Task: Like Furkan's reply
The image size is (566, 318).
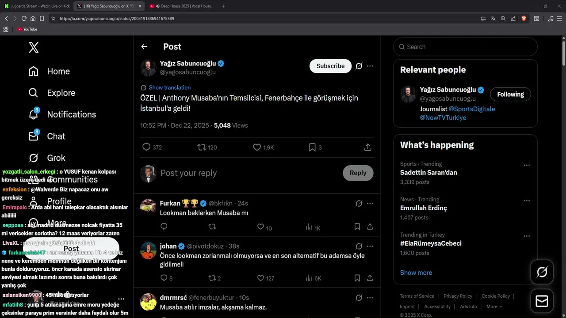Action: click(x=261, y=227)
